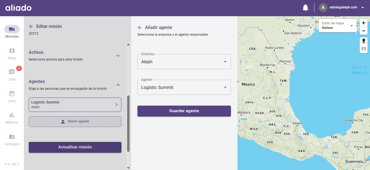The image size is (370, 170).
Task: Zoom in on the map
Action: (364, 23)
